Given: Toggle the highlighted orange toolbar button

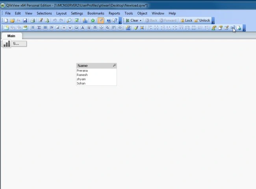Looking at the screenshot, I should click(101, 20).
